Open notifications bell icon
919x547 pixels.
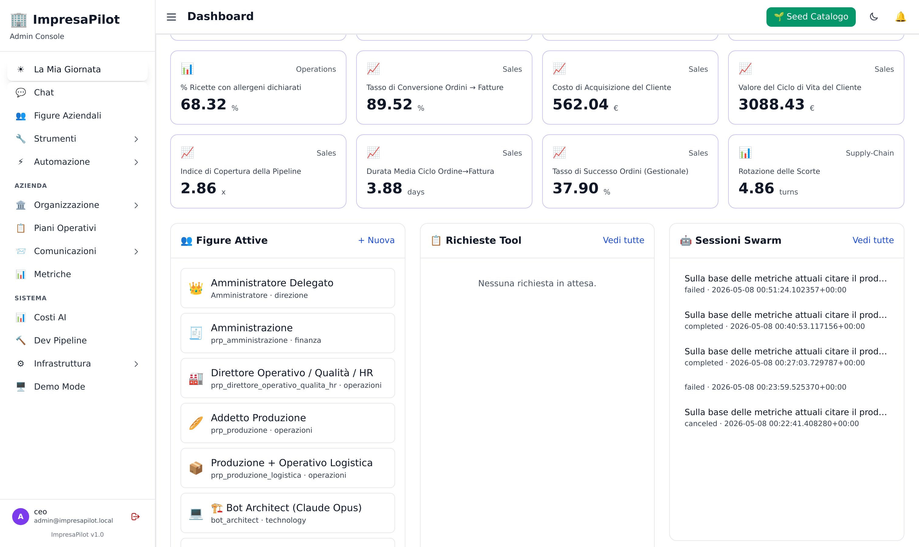tap(900, 17)
